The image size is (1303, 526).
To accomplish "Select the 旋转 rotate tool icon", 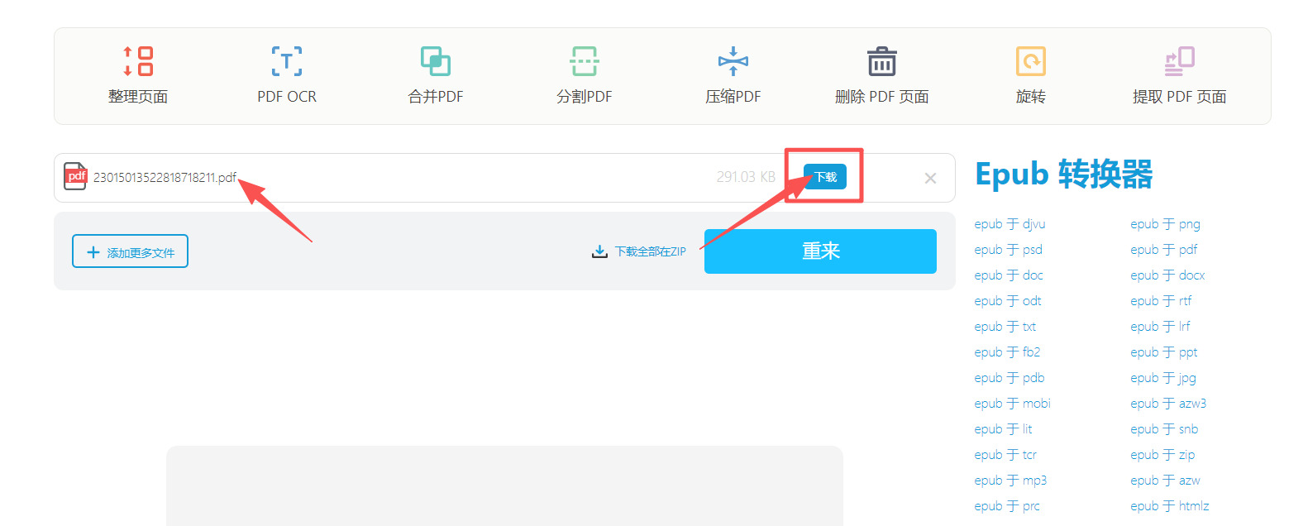I will [x=1031, y=61].
